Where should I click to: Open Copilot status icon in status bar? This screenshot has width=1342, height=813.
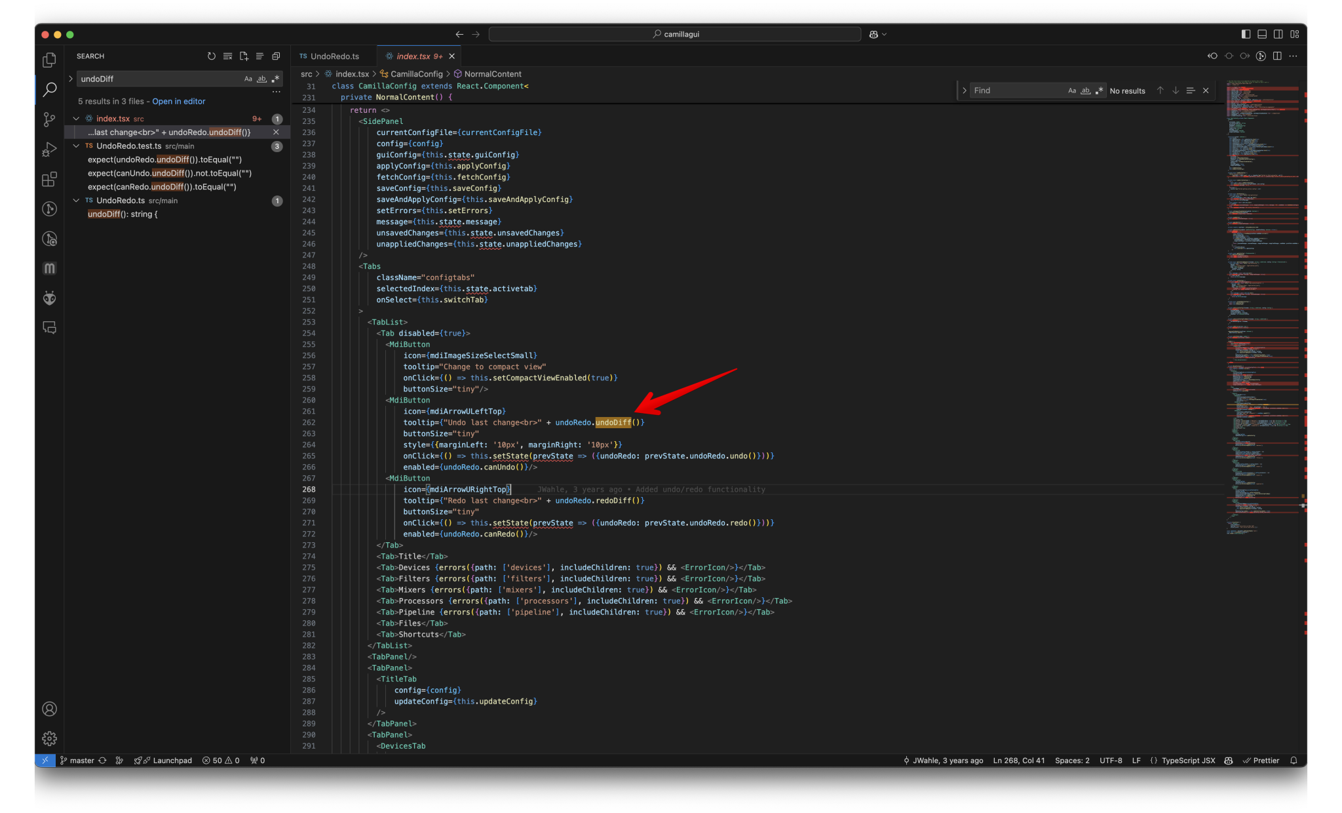click(1229, 761)
